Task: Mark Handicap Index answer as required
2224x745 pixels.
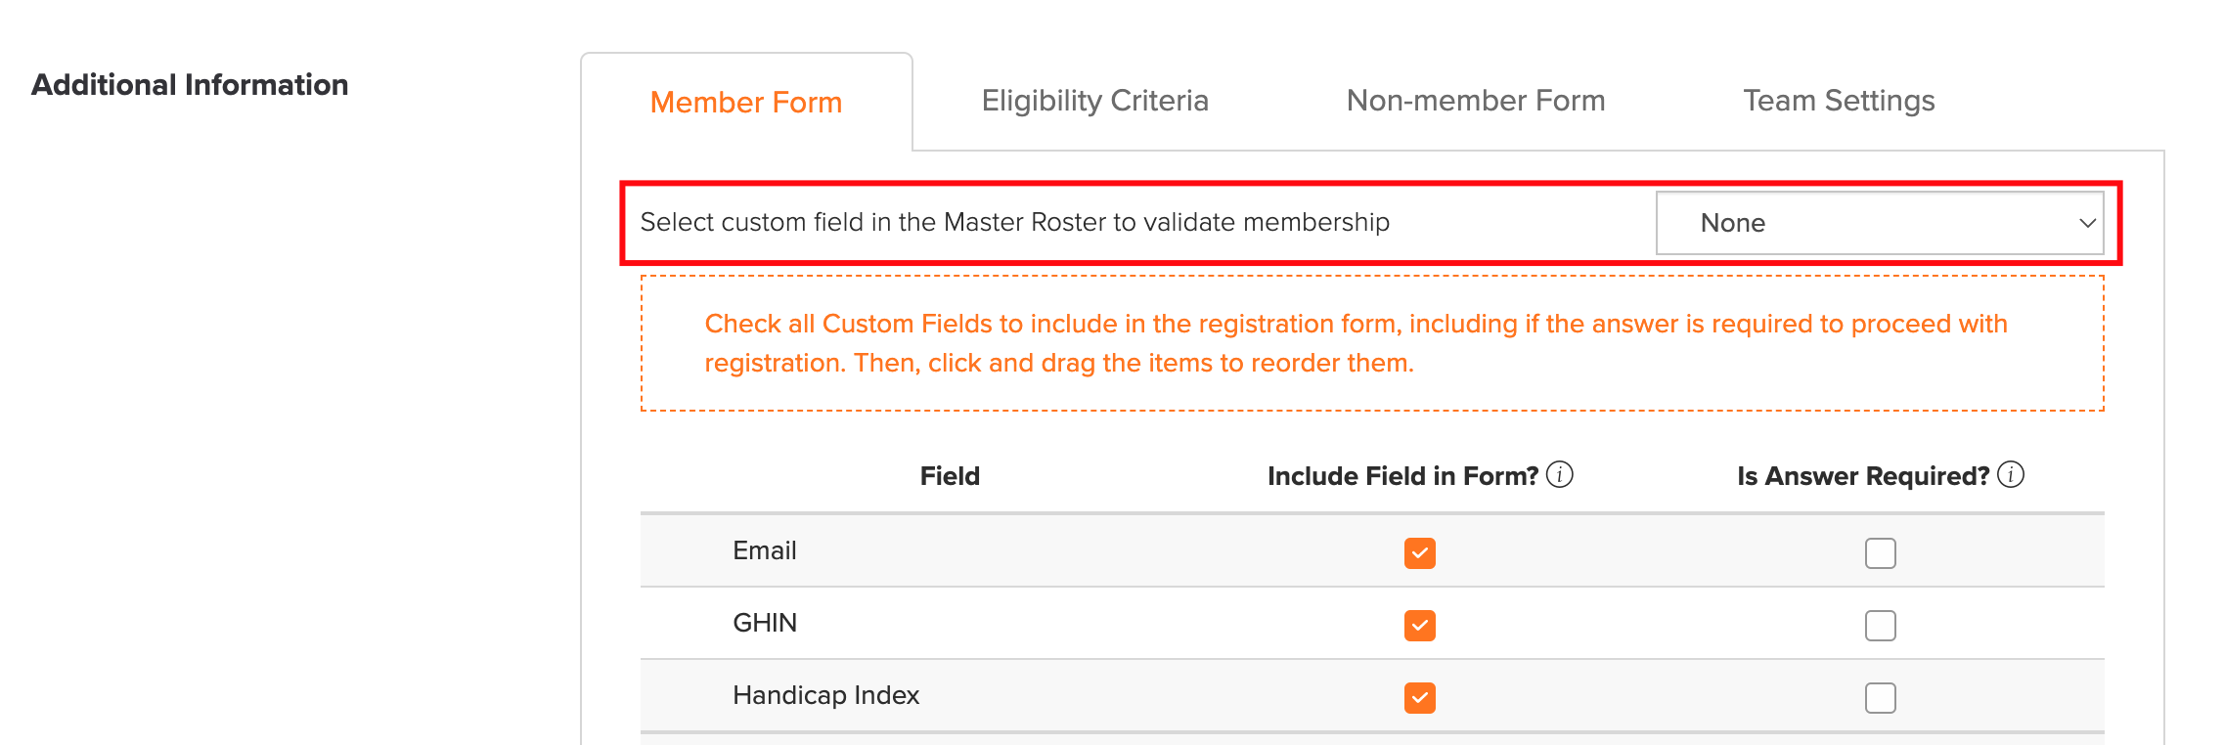Action: pyautogui.click(x=1881, y=698)
